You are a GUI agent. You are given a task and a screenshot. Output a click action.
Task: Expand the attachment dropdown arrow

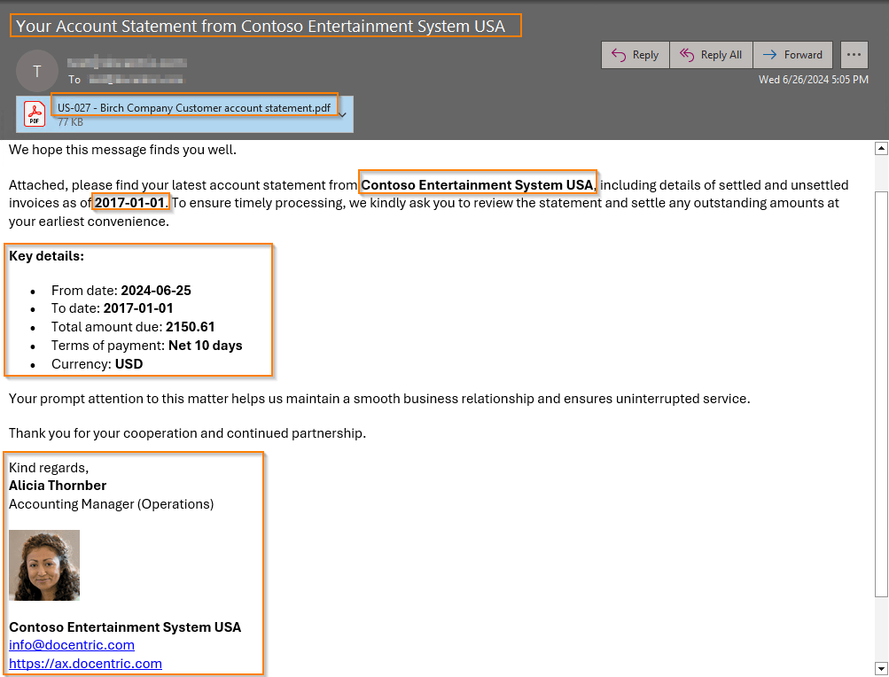342,114
